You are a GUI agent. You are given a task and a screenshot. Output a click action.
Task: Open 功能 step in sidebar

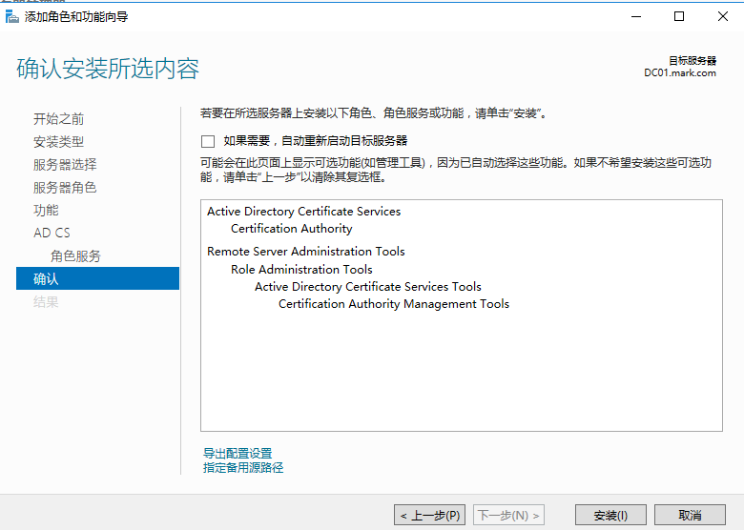tap(46, 210)
